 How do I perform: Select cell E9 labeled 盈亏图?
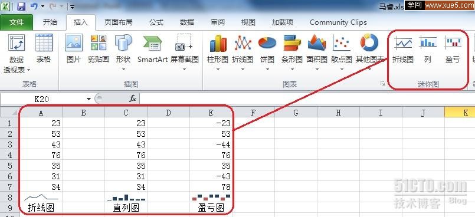point(211,208)
